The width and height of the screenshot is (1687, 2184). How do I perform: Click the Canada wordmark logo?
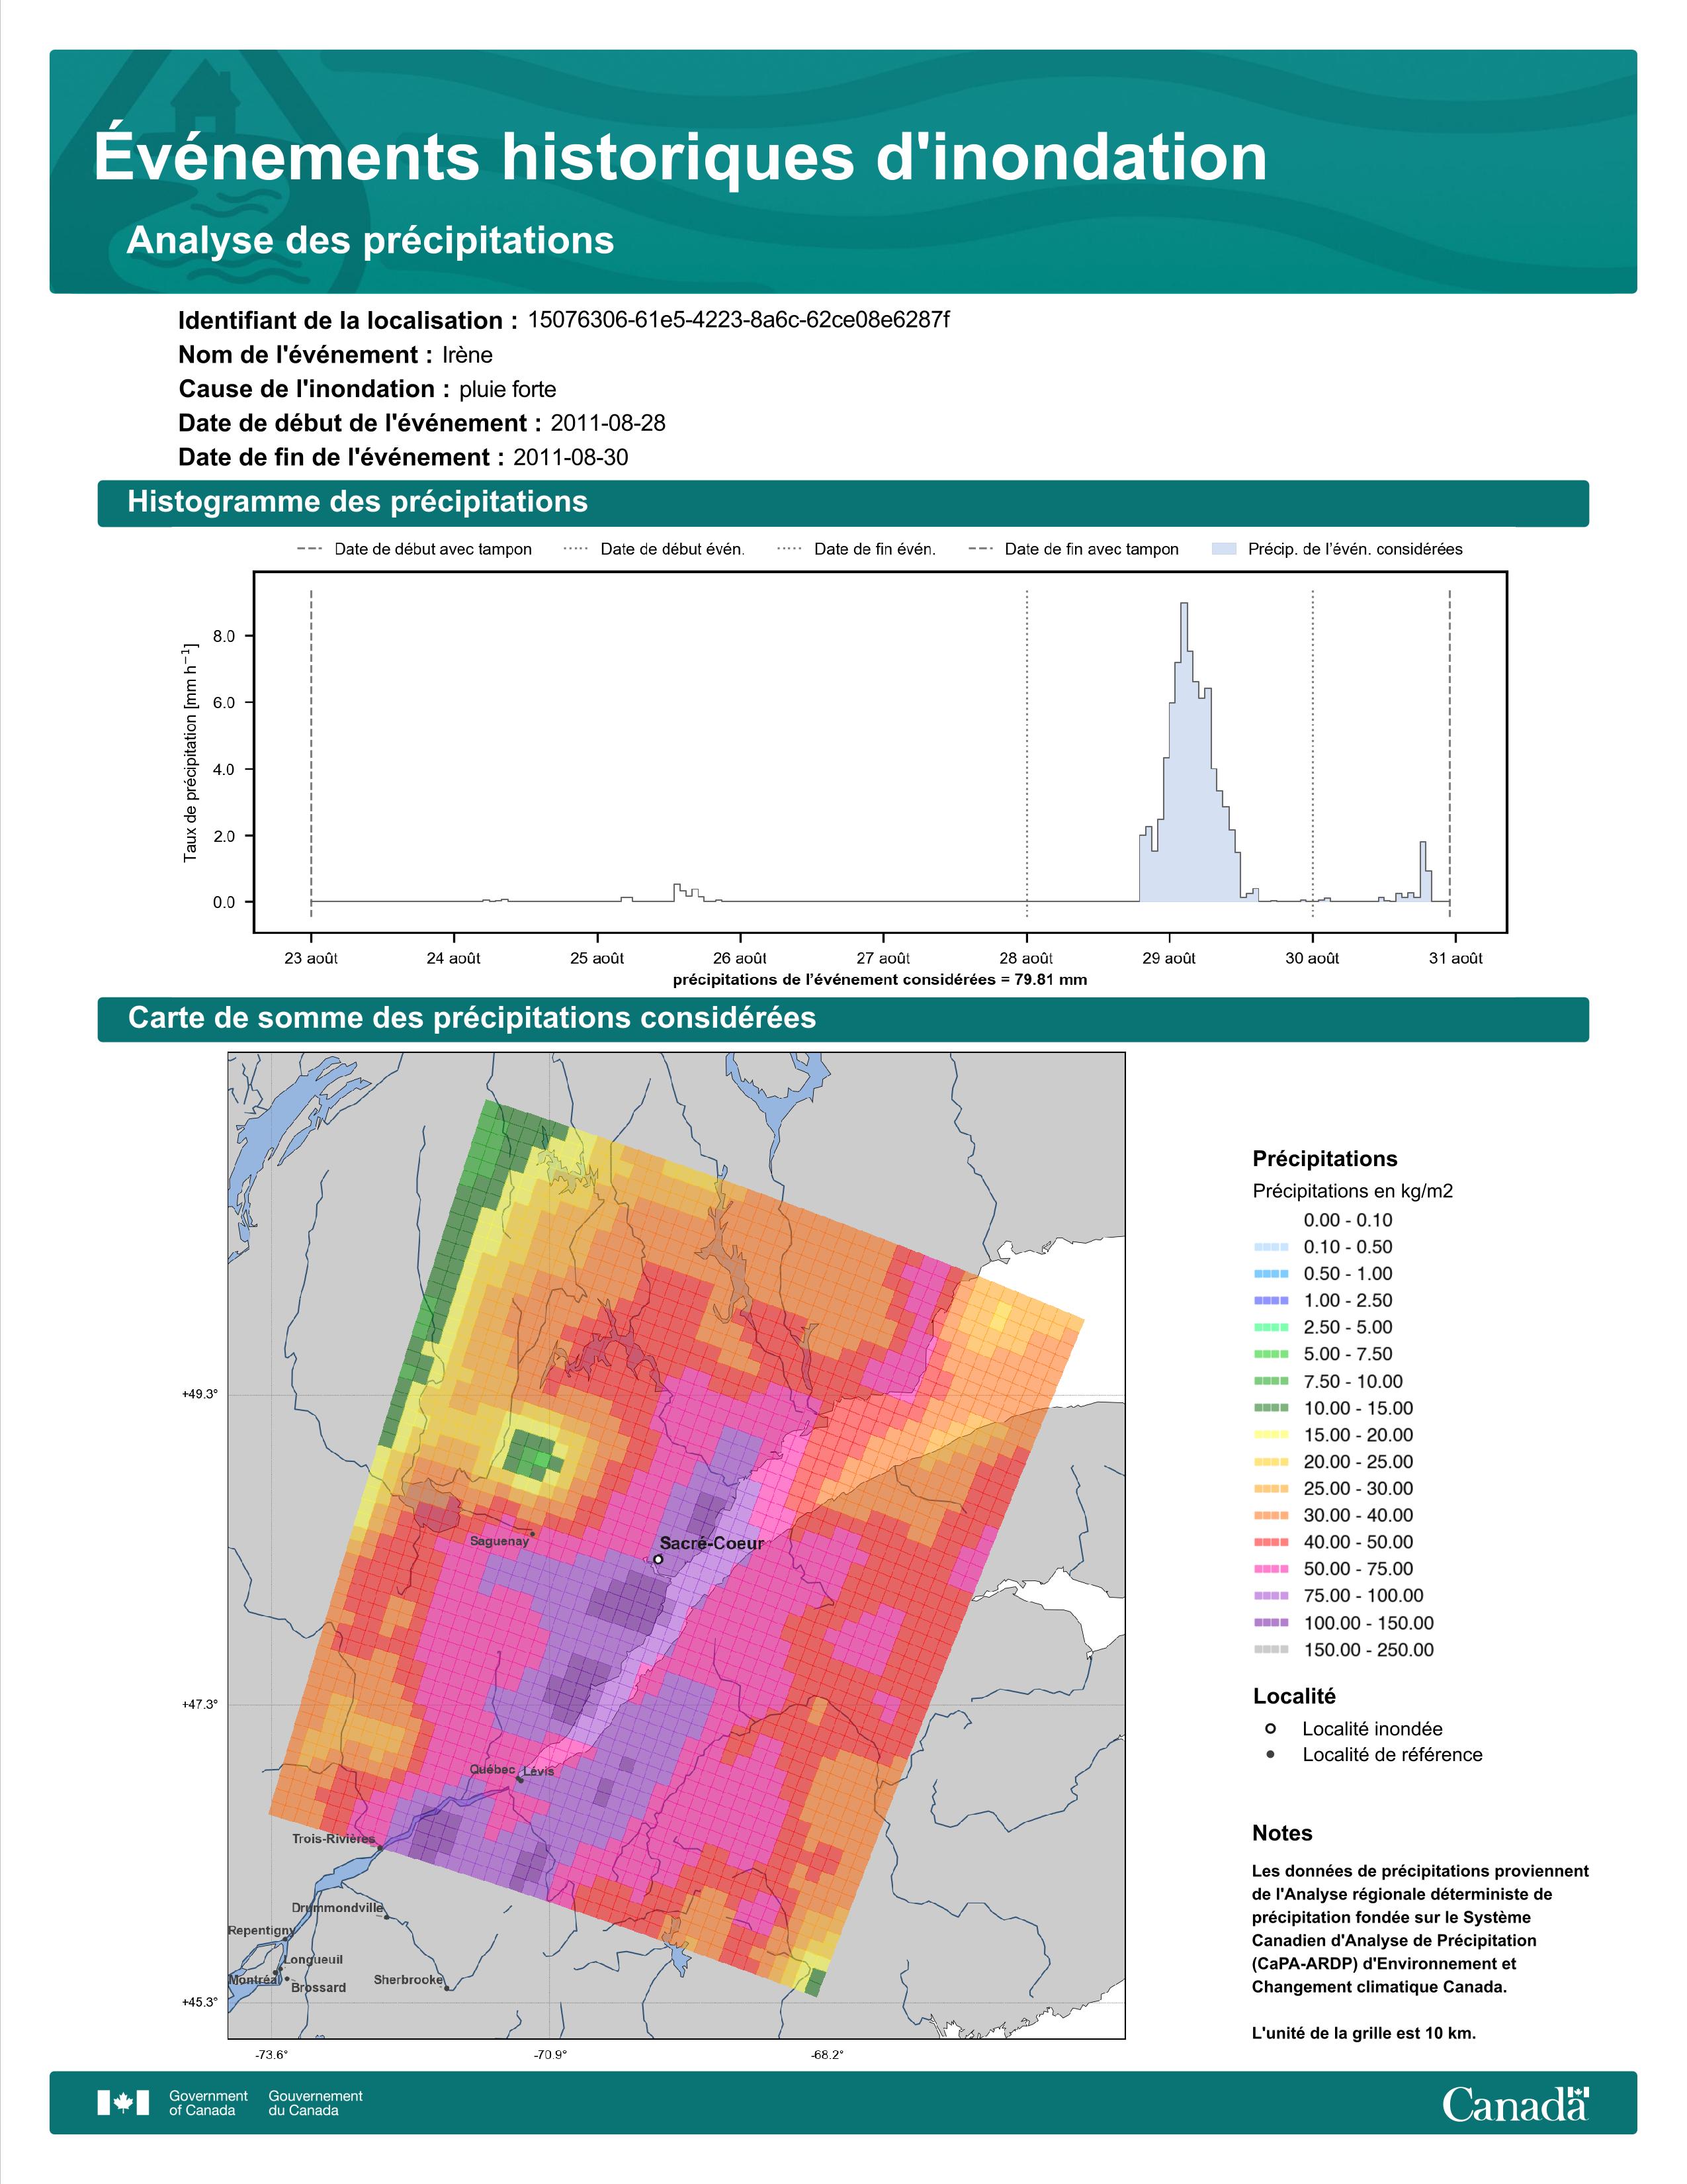click(x=1515, y=2103)
